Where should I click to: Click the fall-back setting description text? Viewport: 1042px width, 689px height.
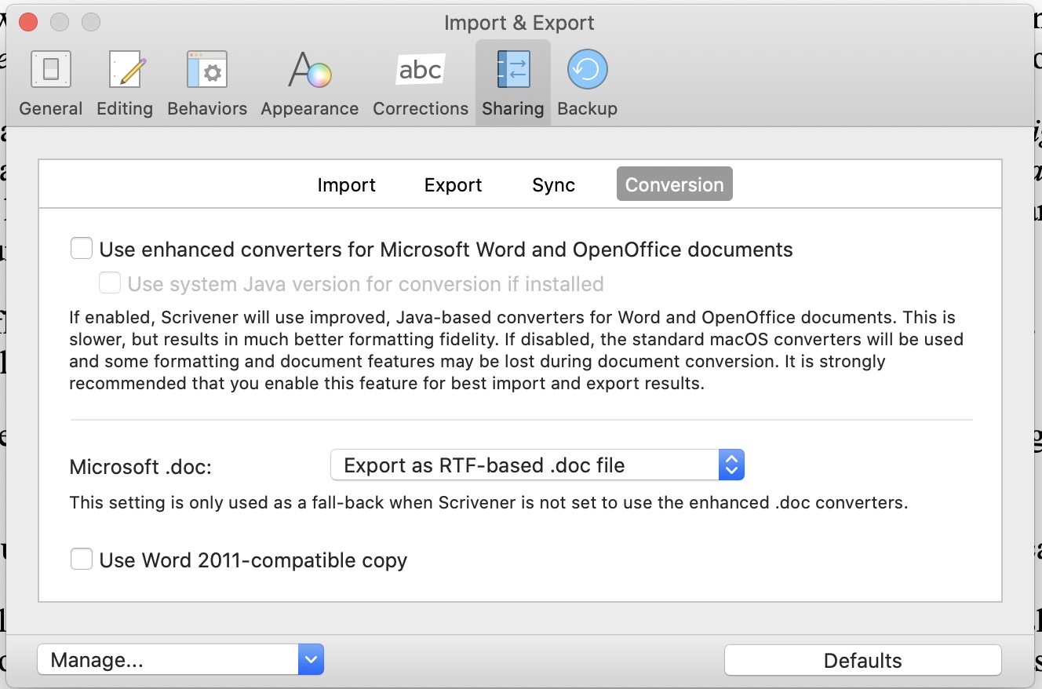(x=489, y=503)
